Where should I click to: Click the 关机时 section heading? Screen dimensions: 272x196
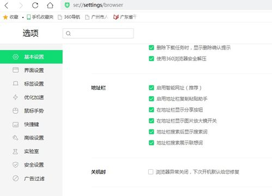coord(98,172)
